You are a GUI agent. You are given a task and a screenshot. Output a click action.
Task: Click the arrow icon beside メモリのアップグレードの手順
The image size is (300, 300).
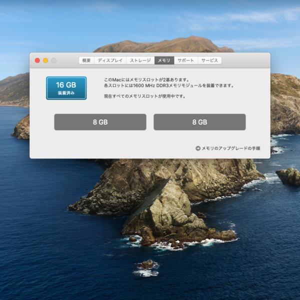coord(198,148)
